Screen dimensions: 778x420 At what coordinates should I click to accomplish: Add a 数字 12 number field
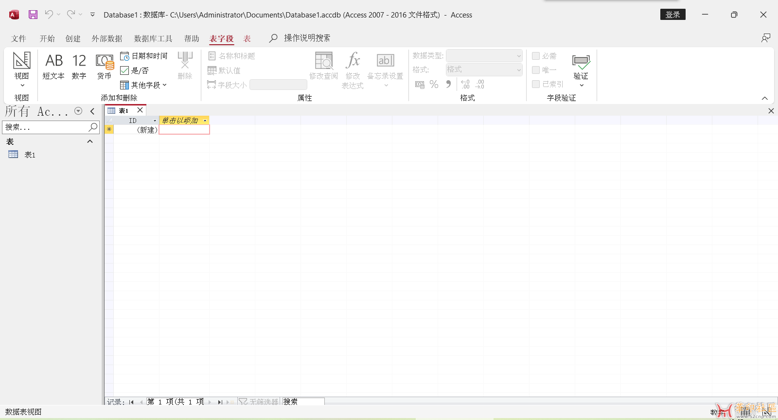pos(79,66)
